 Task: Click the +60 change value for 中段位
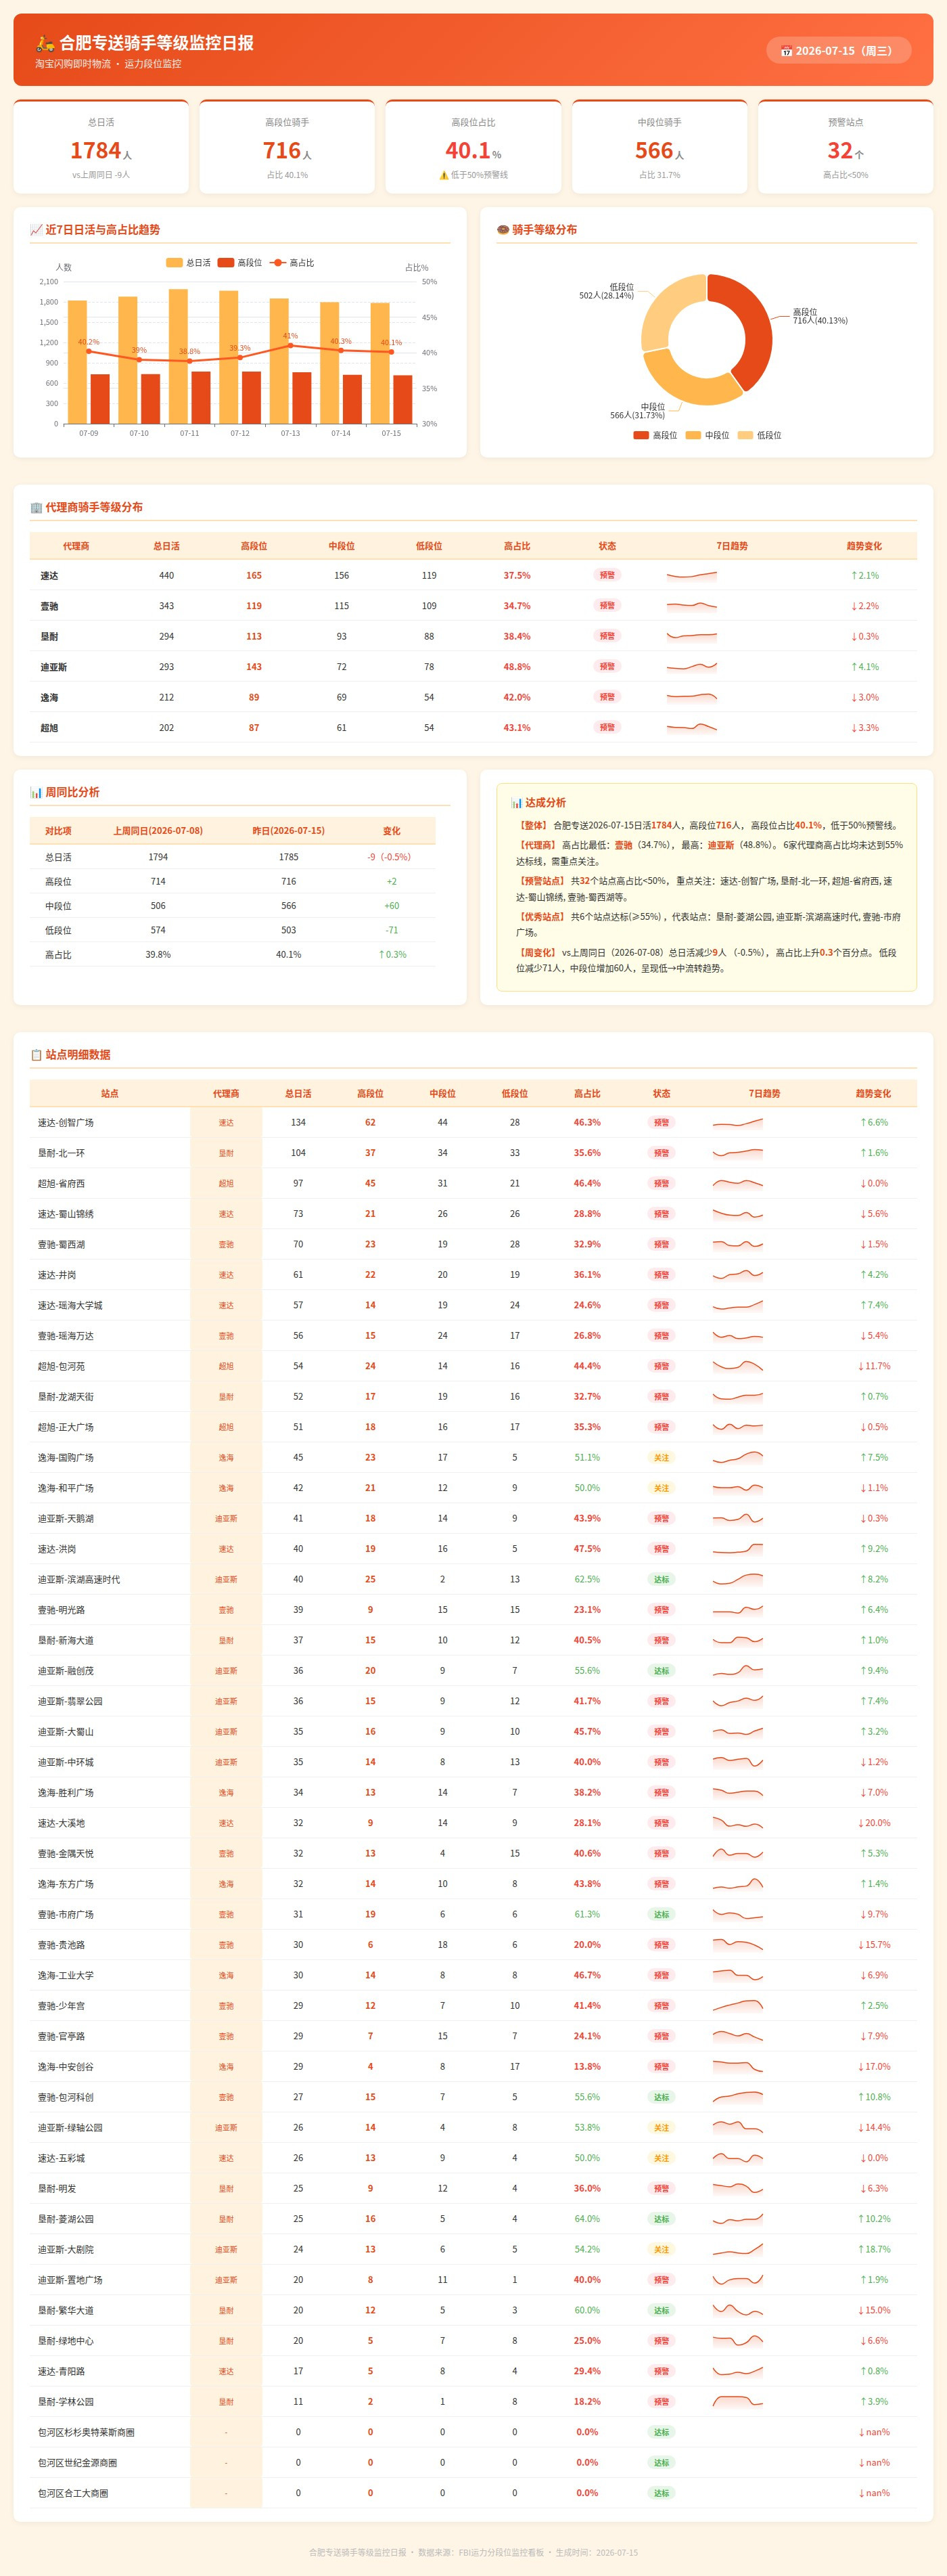(x=392, y=906)
